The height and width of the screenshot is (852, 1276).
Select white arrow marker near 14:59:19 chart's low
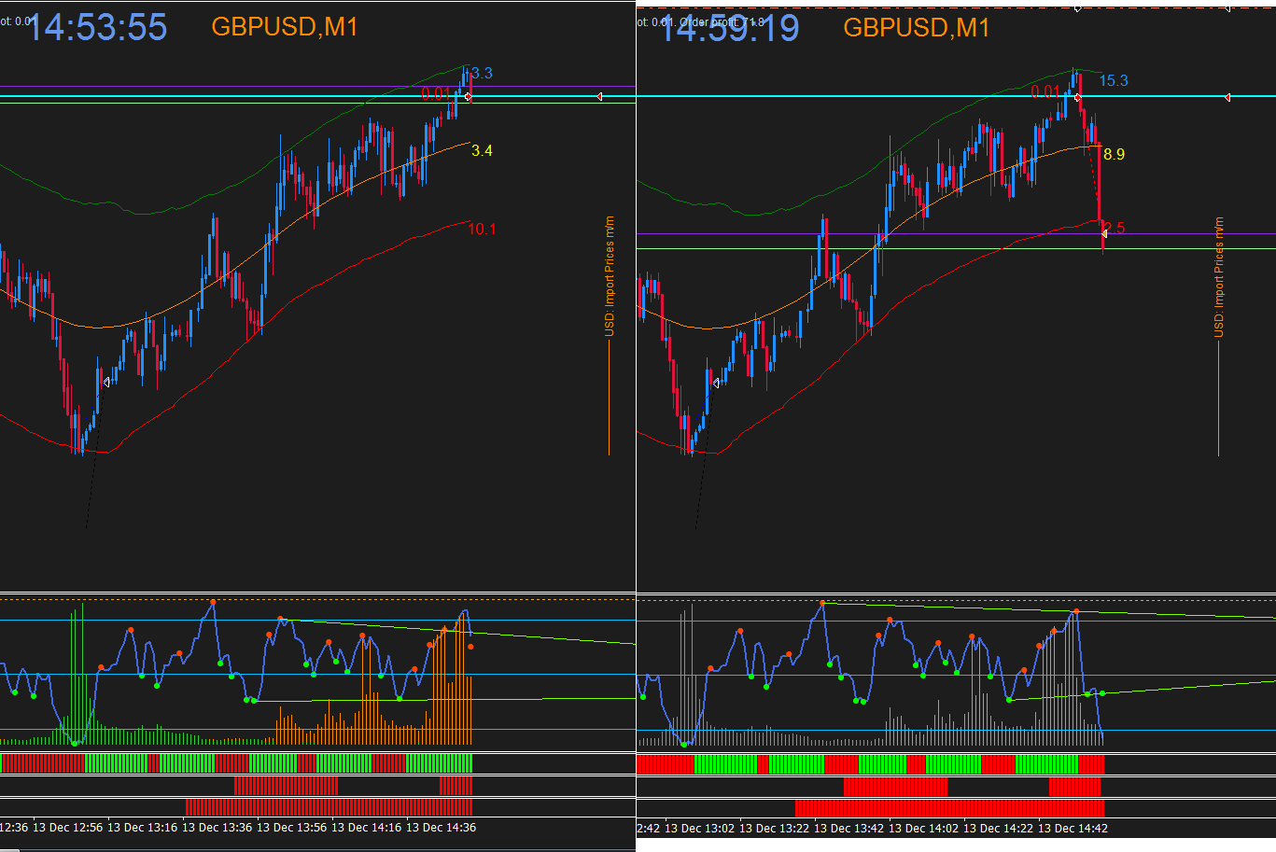(716, 383)
